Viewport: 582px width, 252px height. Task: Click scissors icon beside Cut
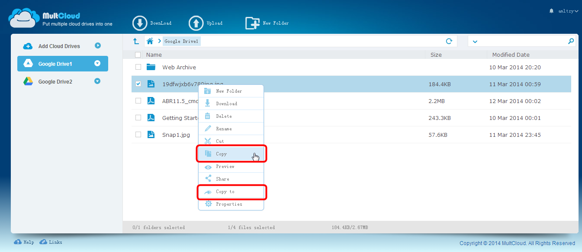[x=208, y=141]
